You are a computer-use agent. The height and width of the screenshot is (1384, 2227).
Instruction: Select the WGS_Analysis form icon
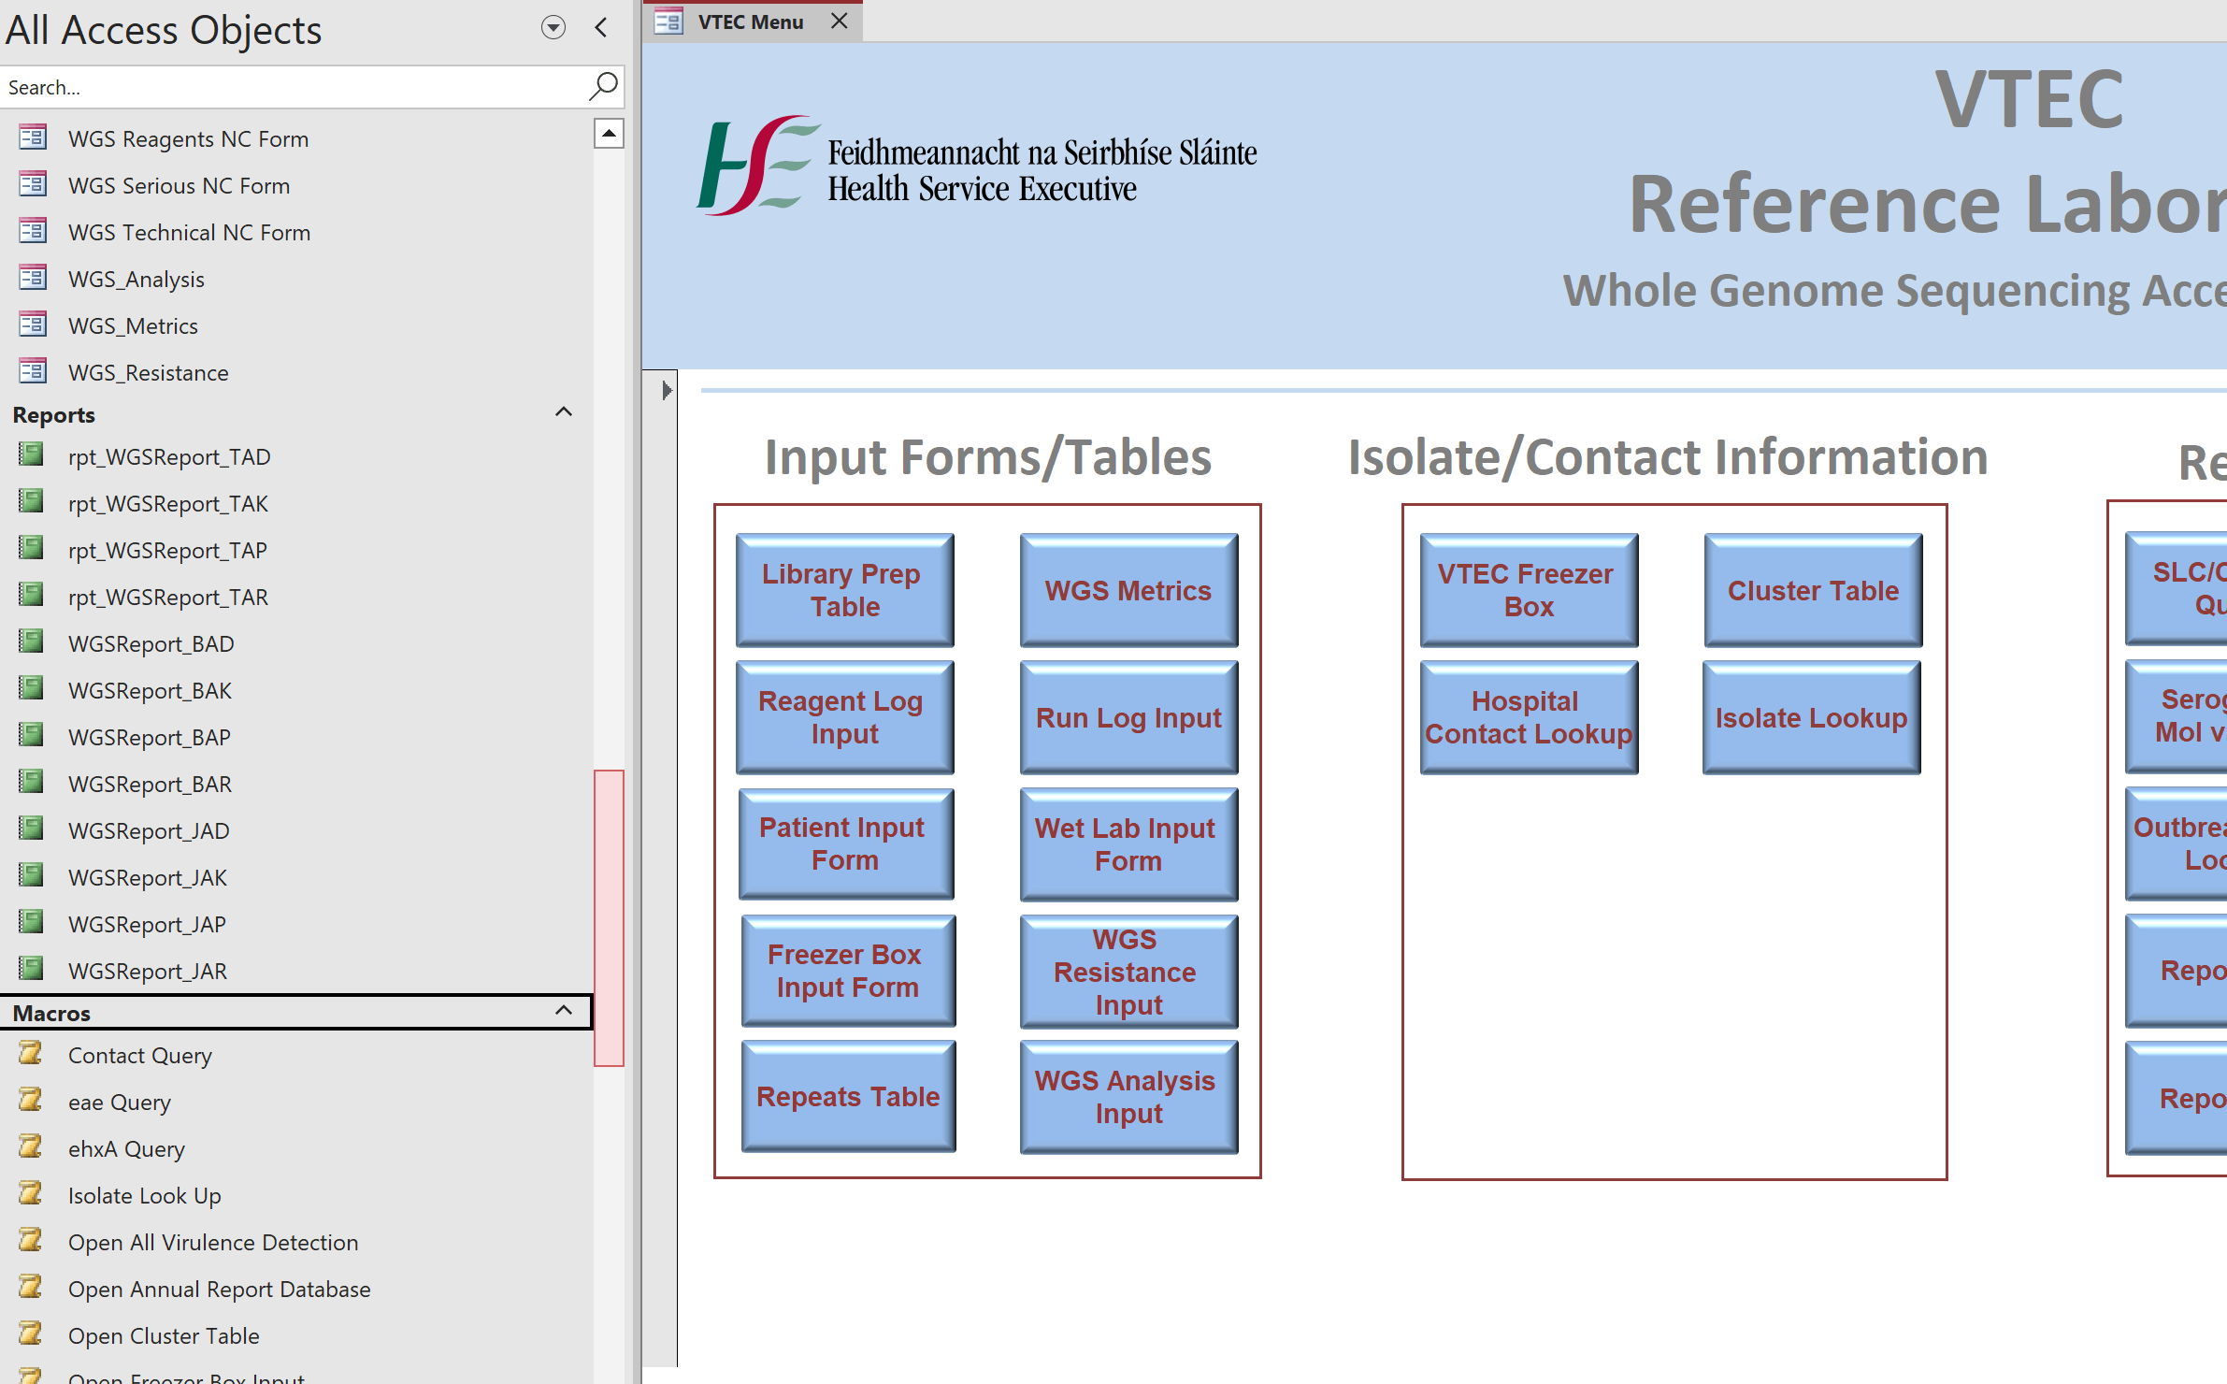pos(33,278)
